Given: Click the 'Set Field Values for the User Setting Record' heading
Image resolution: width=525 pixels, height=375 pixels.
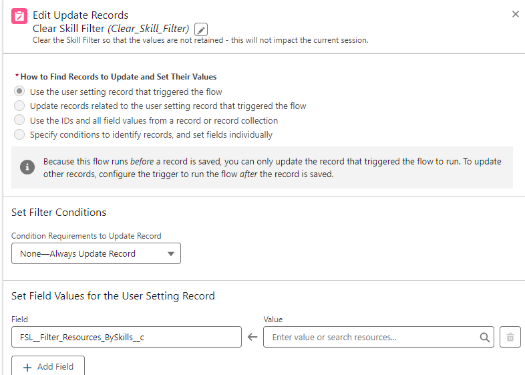Looking at the screenshot, I should tap(113, 295).
